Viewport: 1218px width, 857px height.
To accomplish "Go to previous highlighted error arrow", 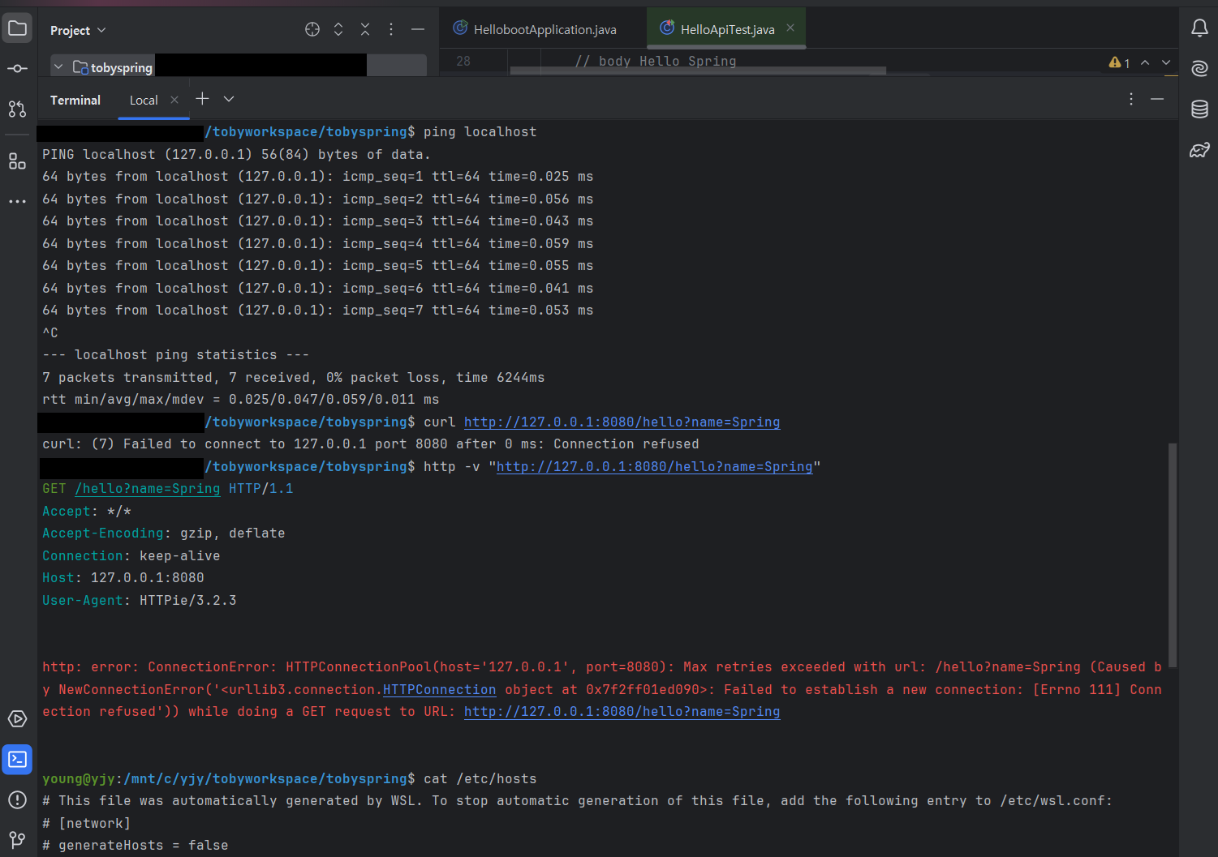I will tap(1145, 62).
